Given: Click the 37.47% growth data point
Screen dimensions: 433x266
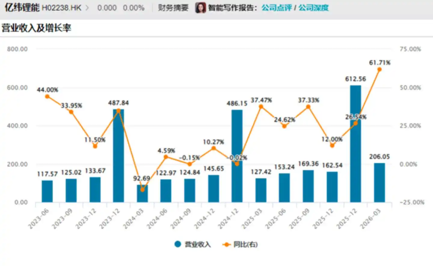Looking at the screenshot, I should [261, 107].
